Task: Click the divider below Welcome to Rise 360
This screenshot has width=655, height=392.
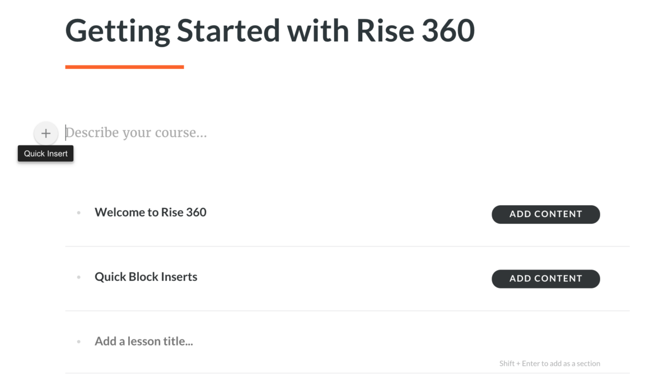Action: click(347, 246)
